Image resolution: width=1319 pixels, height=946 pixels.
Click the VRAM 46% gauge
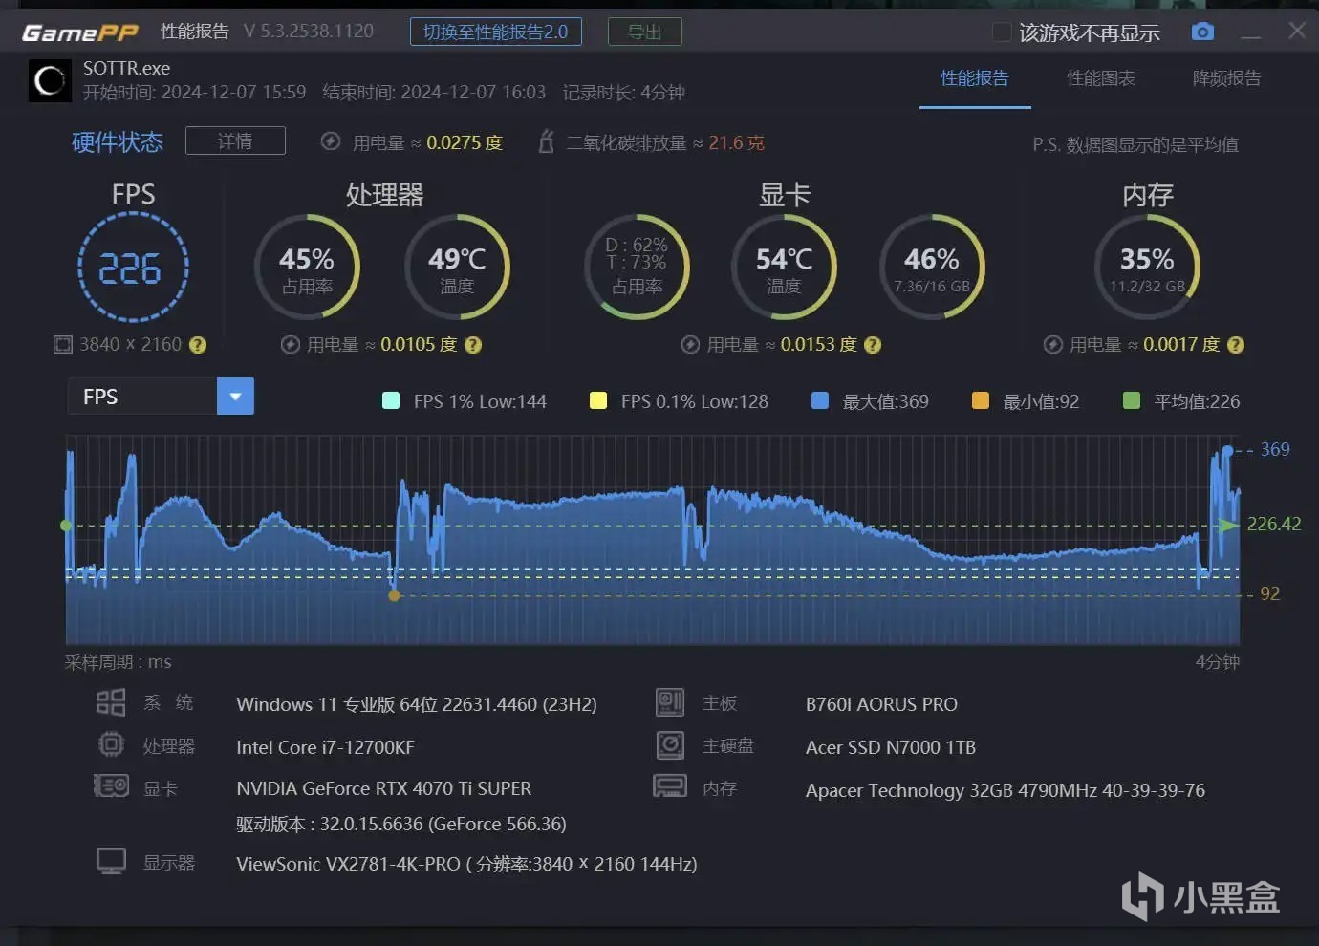[932, 268]
